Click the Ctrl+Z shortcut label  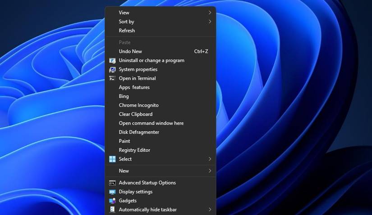coord(201,51)
